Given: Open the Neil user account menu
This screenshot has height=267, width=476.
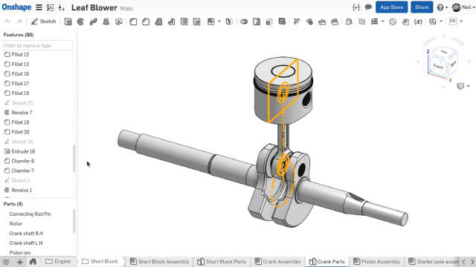Looking at the screenshot, I should (463, 7).
